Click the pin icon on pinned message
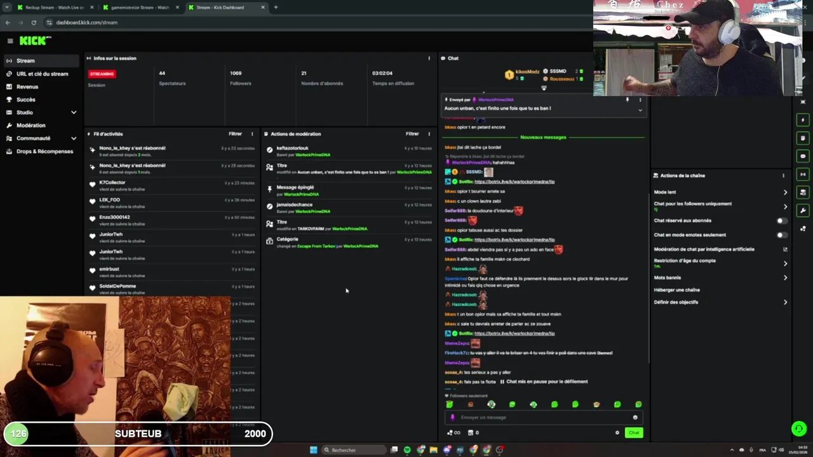813x457 pixels. [x=628, y=100]
